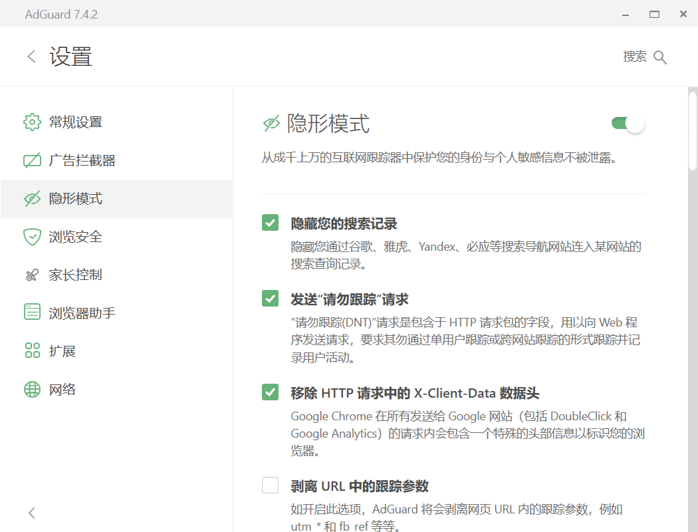The height and width of the screenshot is (532, 698).
Task: Select 隐形模式 in sidebar
Action: click(116, 199)
